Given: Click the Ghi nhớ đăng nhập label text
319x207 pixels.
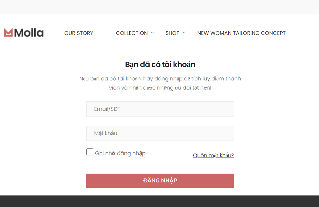Looking at the screenshot, I should coord(120,153).
